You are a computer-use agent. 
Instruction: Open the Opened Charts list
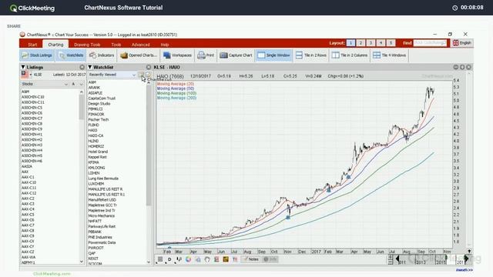tap(139, 55)
